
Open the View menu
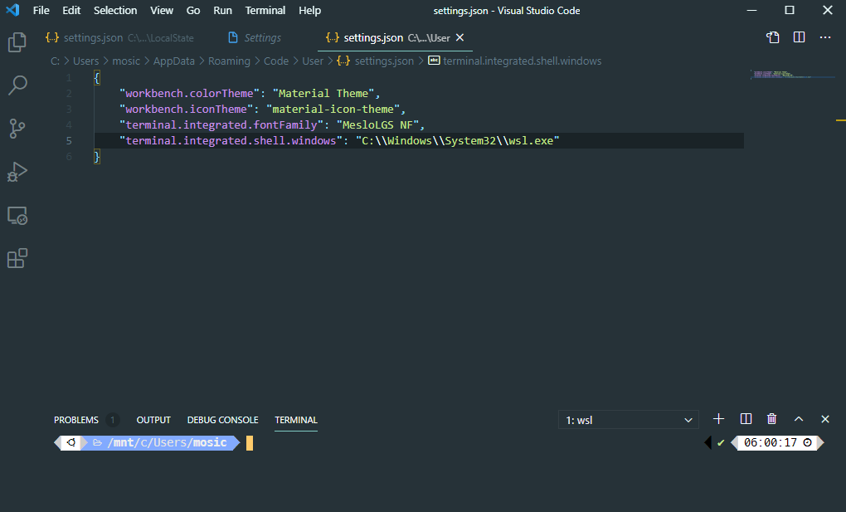tap(162, 10)
